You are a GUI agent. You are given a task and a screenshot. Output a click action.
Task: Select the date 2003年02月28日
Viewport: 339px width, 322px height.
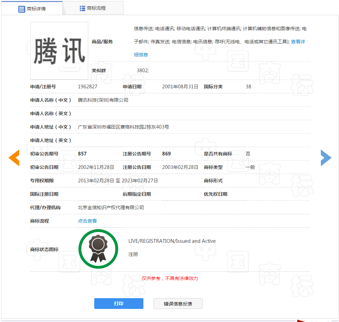click(x=180, y=167)
